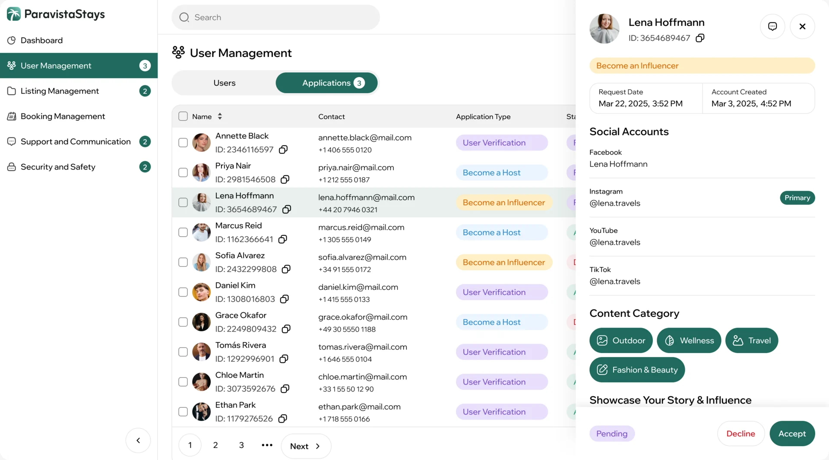Close the Lena Hoffmann detail panel
The image size is (829, 460).
[x=802, y=26]
